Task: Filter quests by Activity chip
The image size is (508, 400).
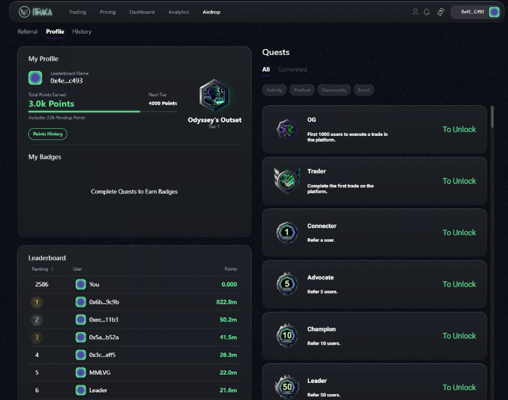Action: click(275, 90)
